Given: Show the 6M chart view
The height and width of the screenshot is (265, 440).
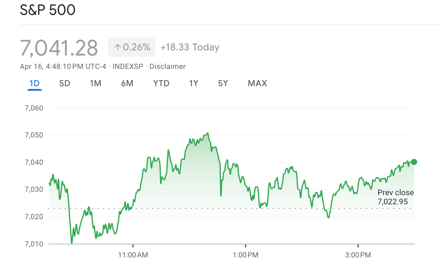Looking at the screenshot, I should pos(127,83).
